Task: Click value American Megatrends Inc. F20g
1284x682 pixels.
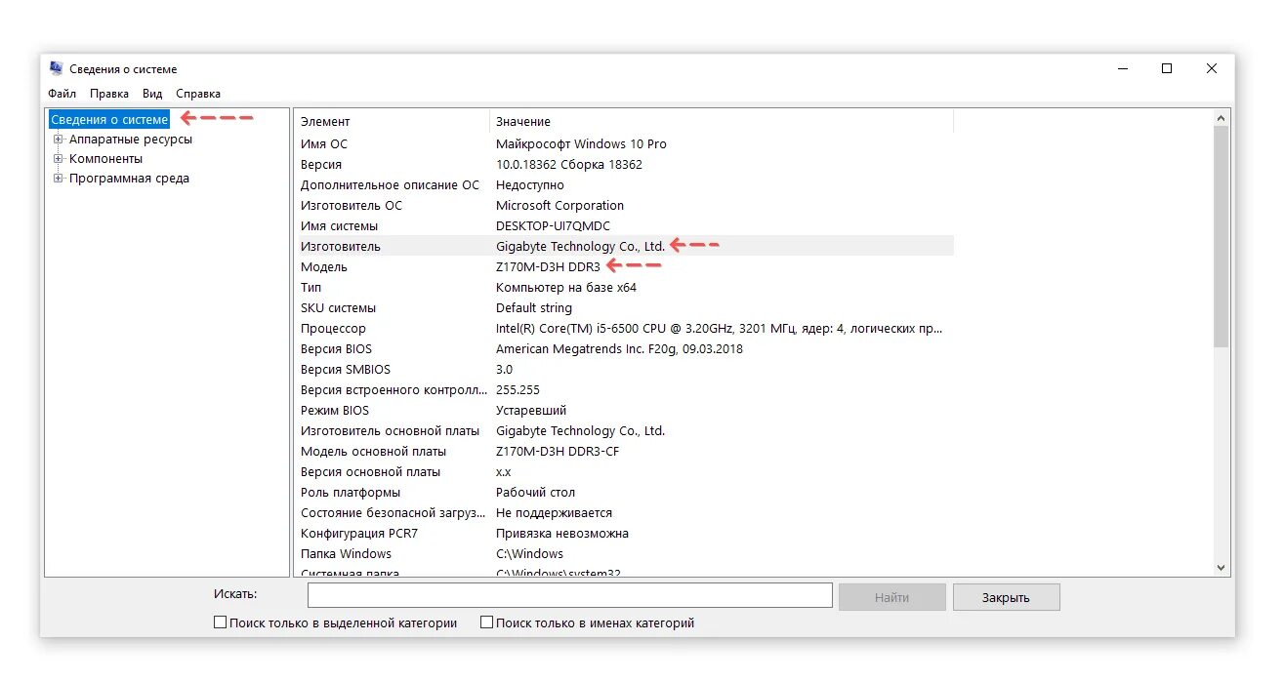Action: (x=619, y=349)
